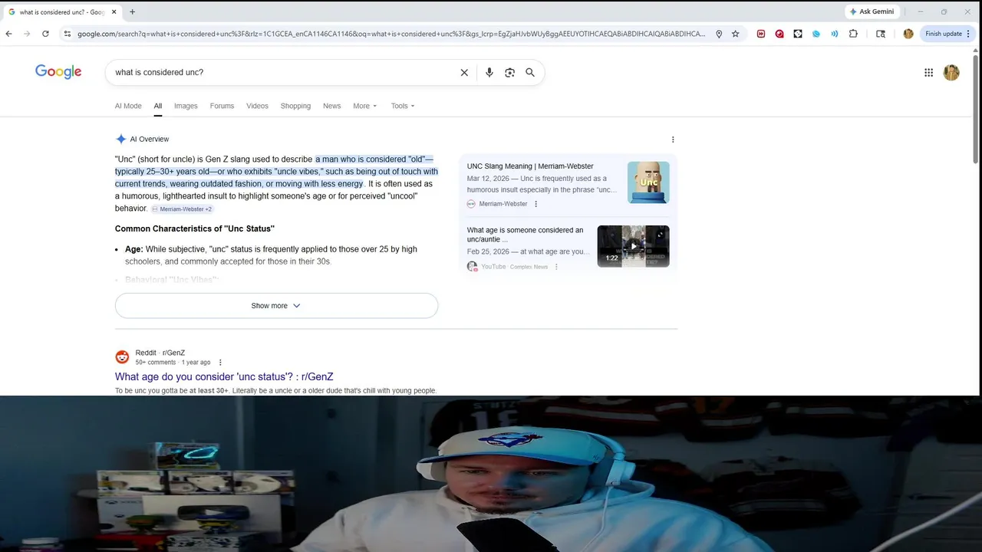Open options beside Merriam-Webster source
The width and height of the screenshot is (982, 552).
[x=535, y=204]
